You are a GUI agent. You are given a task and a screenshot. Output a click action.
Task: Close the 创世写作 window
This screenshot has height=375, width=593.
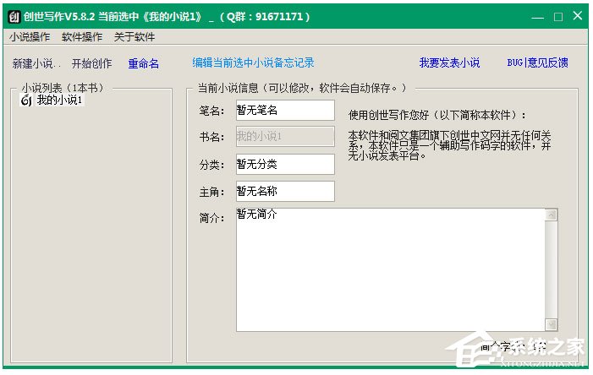pyautogui.click(x=578, y=16)
